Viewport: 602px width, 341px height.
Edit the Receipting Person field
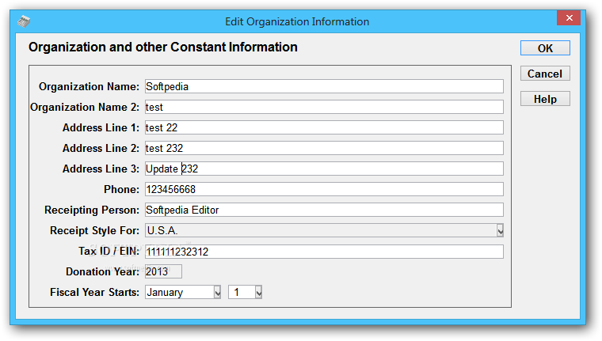tap(324, 210)
